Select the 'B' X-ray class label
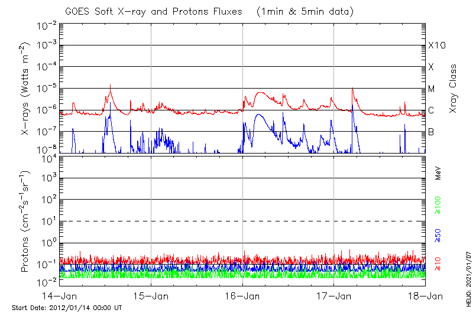The width and height of the screenshot is (473, 313). pos(431,132)
